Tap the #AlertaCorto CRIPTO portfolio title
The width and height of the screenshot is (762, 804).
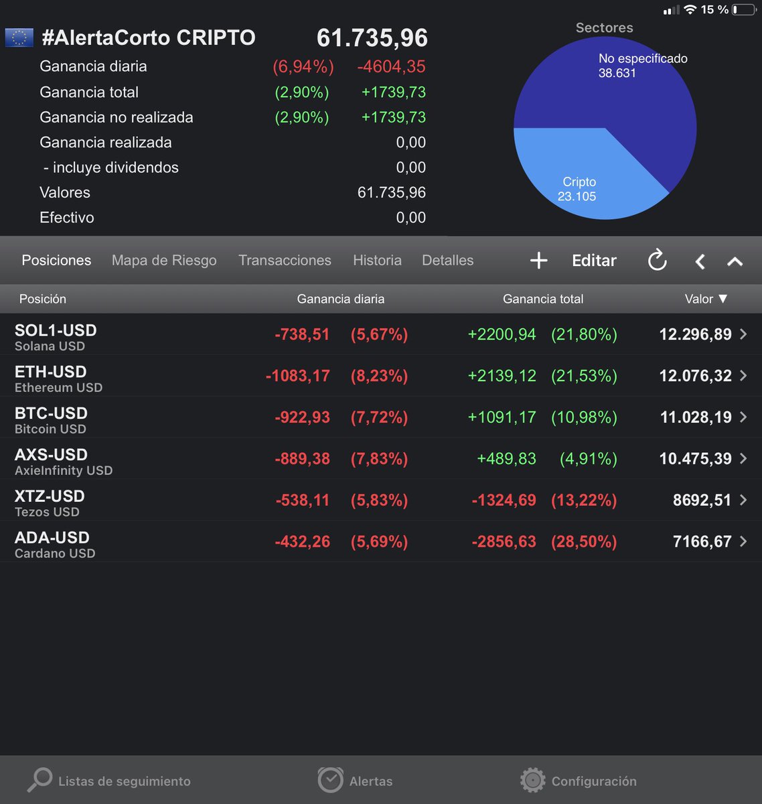point(149,38)
